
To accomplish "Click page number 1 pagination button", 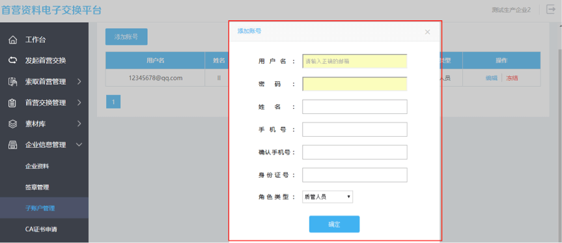I will [x=113, y=102].
